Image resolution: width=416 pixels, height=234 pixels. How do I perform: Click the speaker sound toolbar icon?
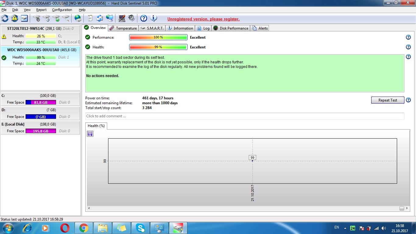[132, 18]
